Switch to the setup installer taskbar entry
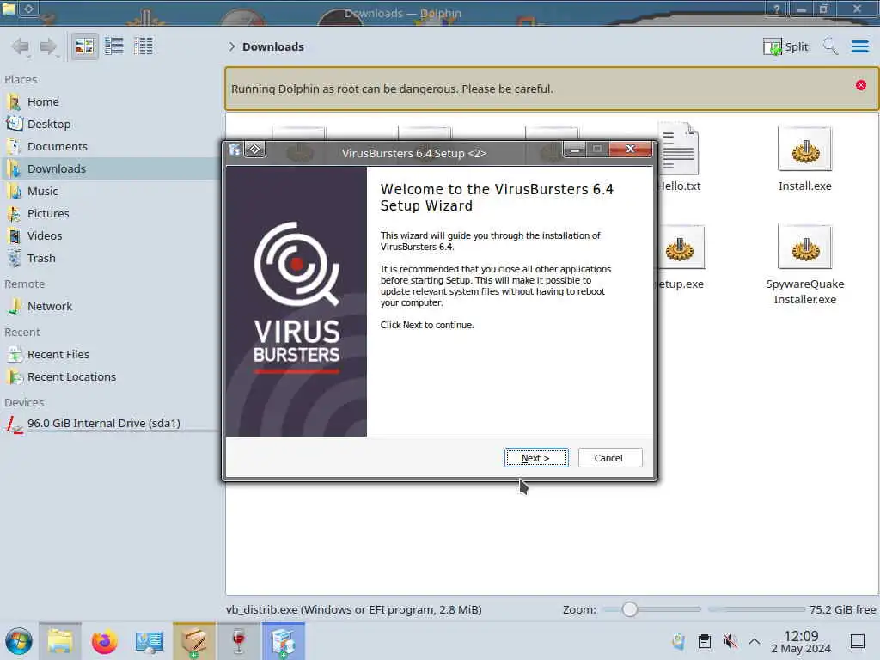 point(284,641)
